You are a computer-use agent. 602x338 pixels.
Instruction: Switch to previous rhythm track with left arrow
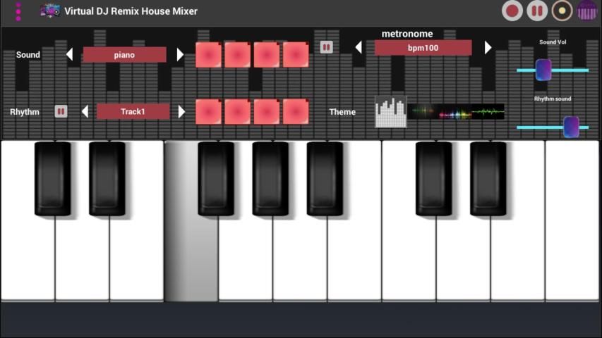pyautogui.click(x=85, y=111)
